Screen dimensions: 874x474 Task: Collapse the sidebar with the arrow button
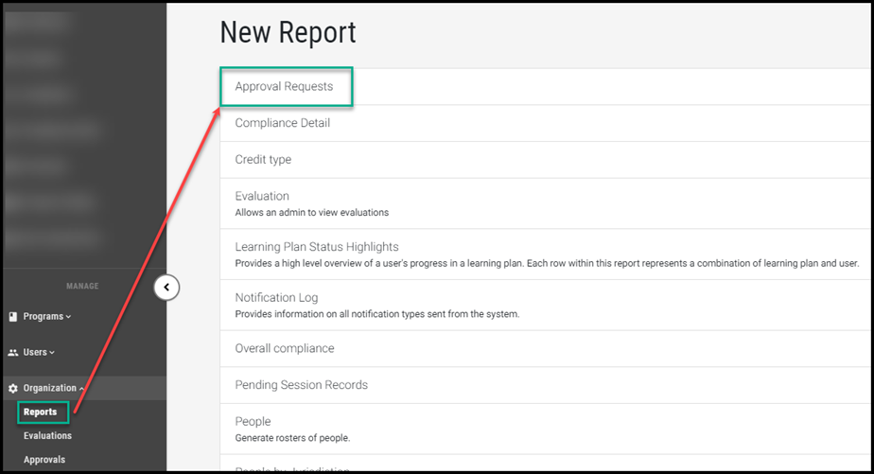166,287
